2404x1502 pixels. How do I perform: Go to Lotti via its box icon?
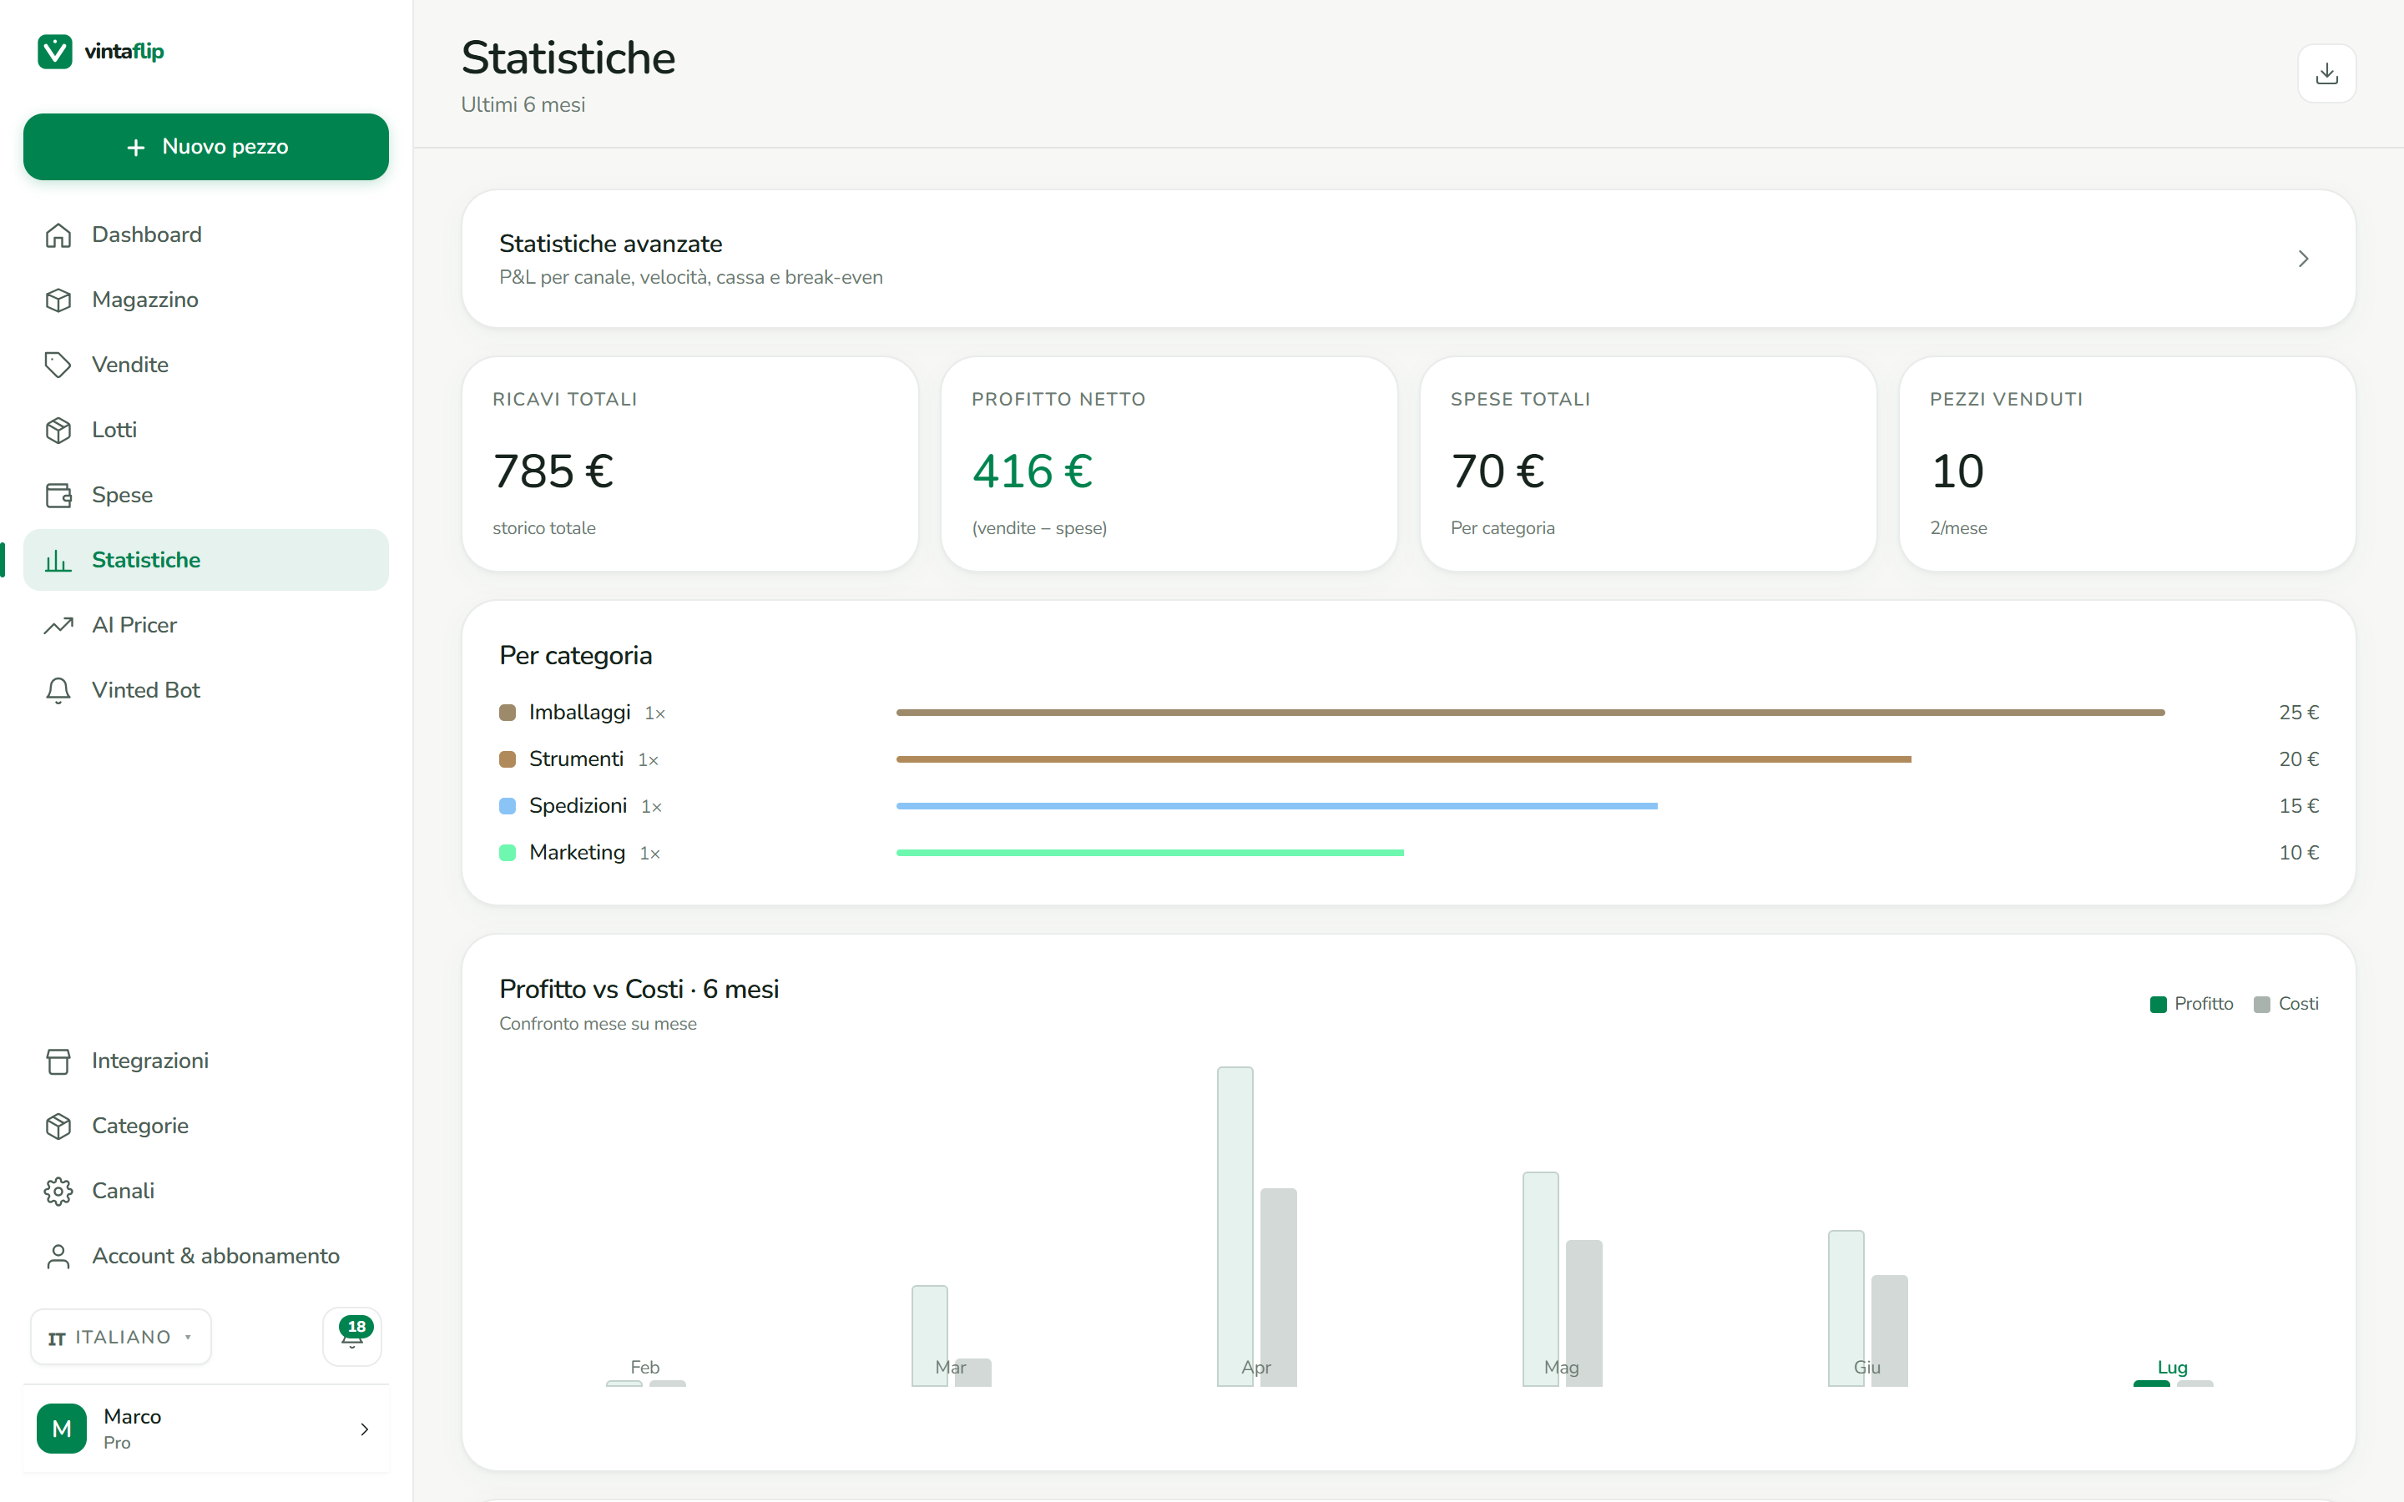click(58, 429)
